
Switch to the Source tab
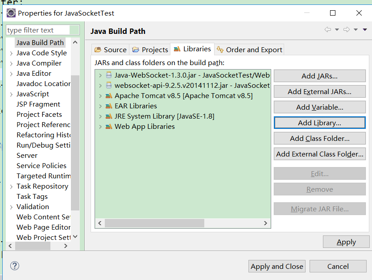(110, 49)
